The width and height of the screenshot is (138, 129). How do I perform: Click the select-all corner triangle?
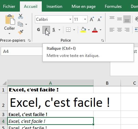tap(4, 83)
